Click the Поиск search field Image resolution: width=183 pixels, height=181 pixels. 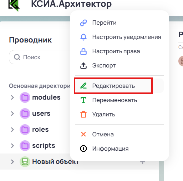(40, 57)
